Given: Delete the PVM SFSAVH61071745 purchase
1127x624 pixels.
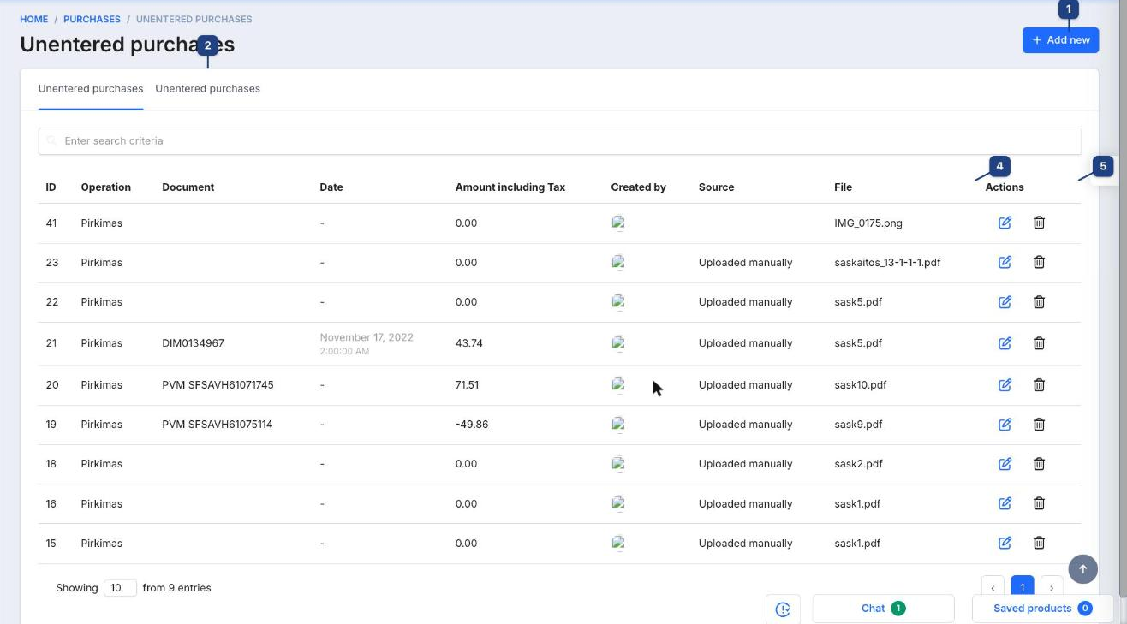Looking at the screenshot, I should point(1039,385).
